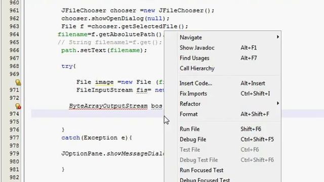Open Call Hierarchy from the menu
The width and height of the screenshot is (324, 182).
coord(223,68)
